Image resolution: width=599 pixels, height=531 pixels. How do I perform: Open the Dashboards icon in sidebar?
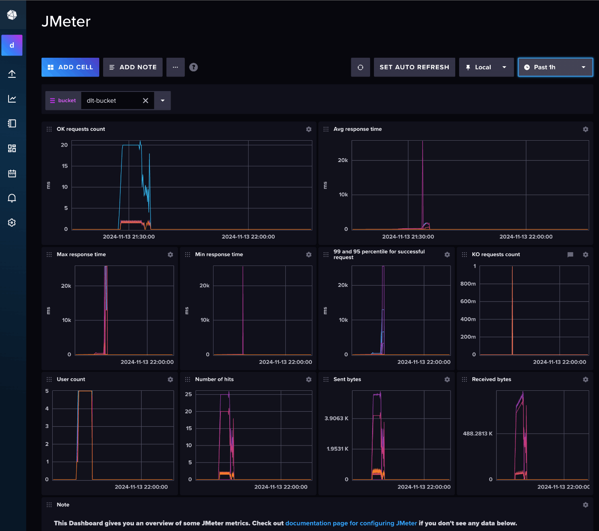[x=12, y=148]
